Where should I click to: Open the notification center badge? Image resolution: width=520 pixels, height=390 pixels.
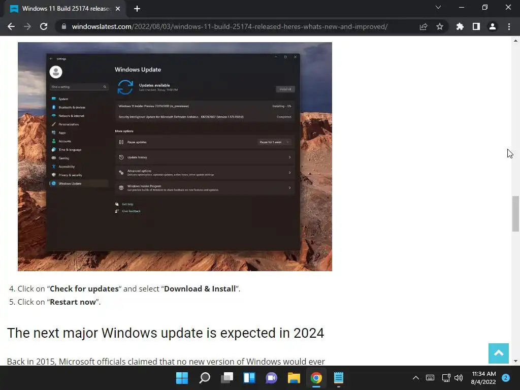click(506, 378)
